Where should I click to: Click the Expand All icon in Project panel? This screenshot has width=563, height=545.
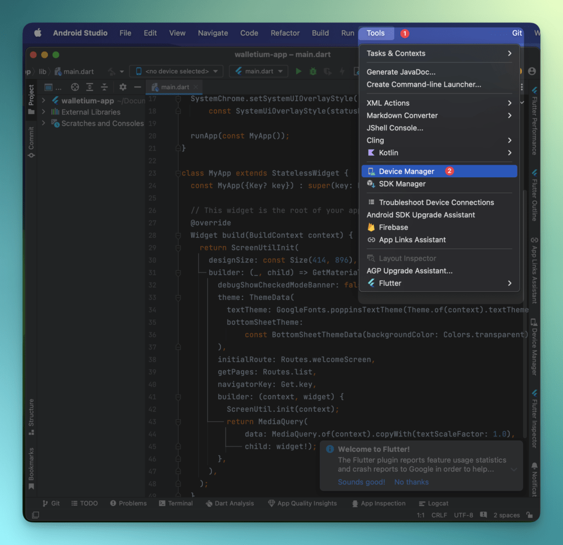90,87
